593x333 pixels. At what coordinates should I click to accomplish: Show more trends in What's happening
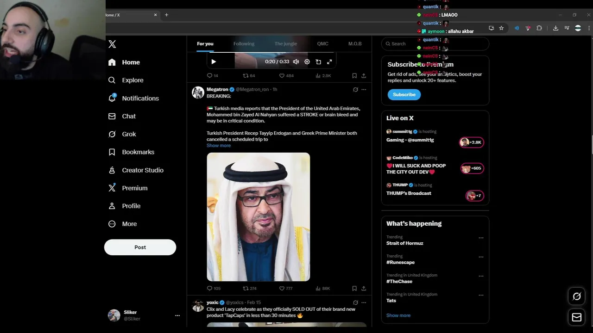coord(398,315)
